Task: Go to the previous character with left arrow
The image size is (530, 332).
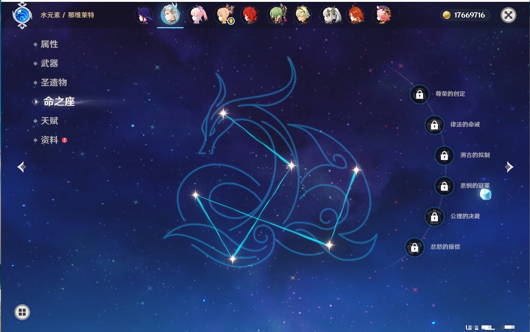Action: (x=21, y=167)
